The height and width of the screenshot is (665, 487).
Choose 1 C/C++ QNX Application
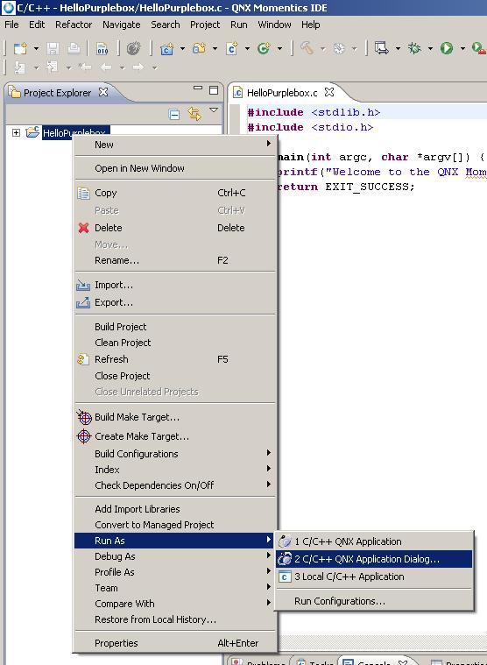[374, 541]
